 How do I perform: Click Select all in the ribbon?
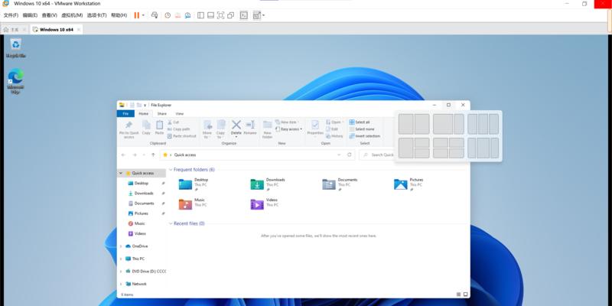pos(360,122)
